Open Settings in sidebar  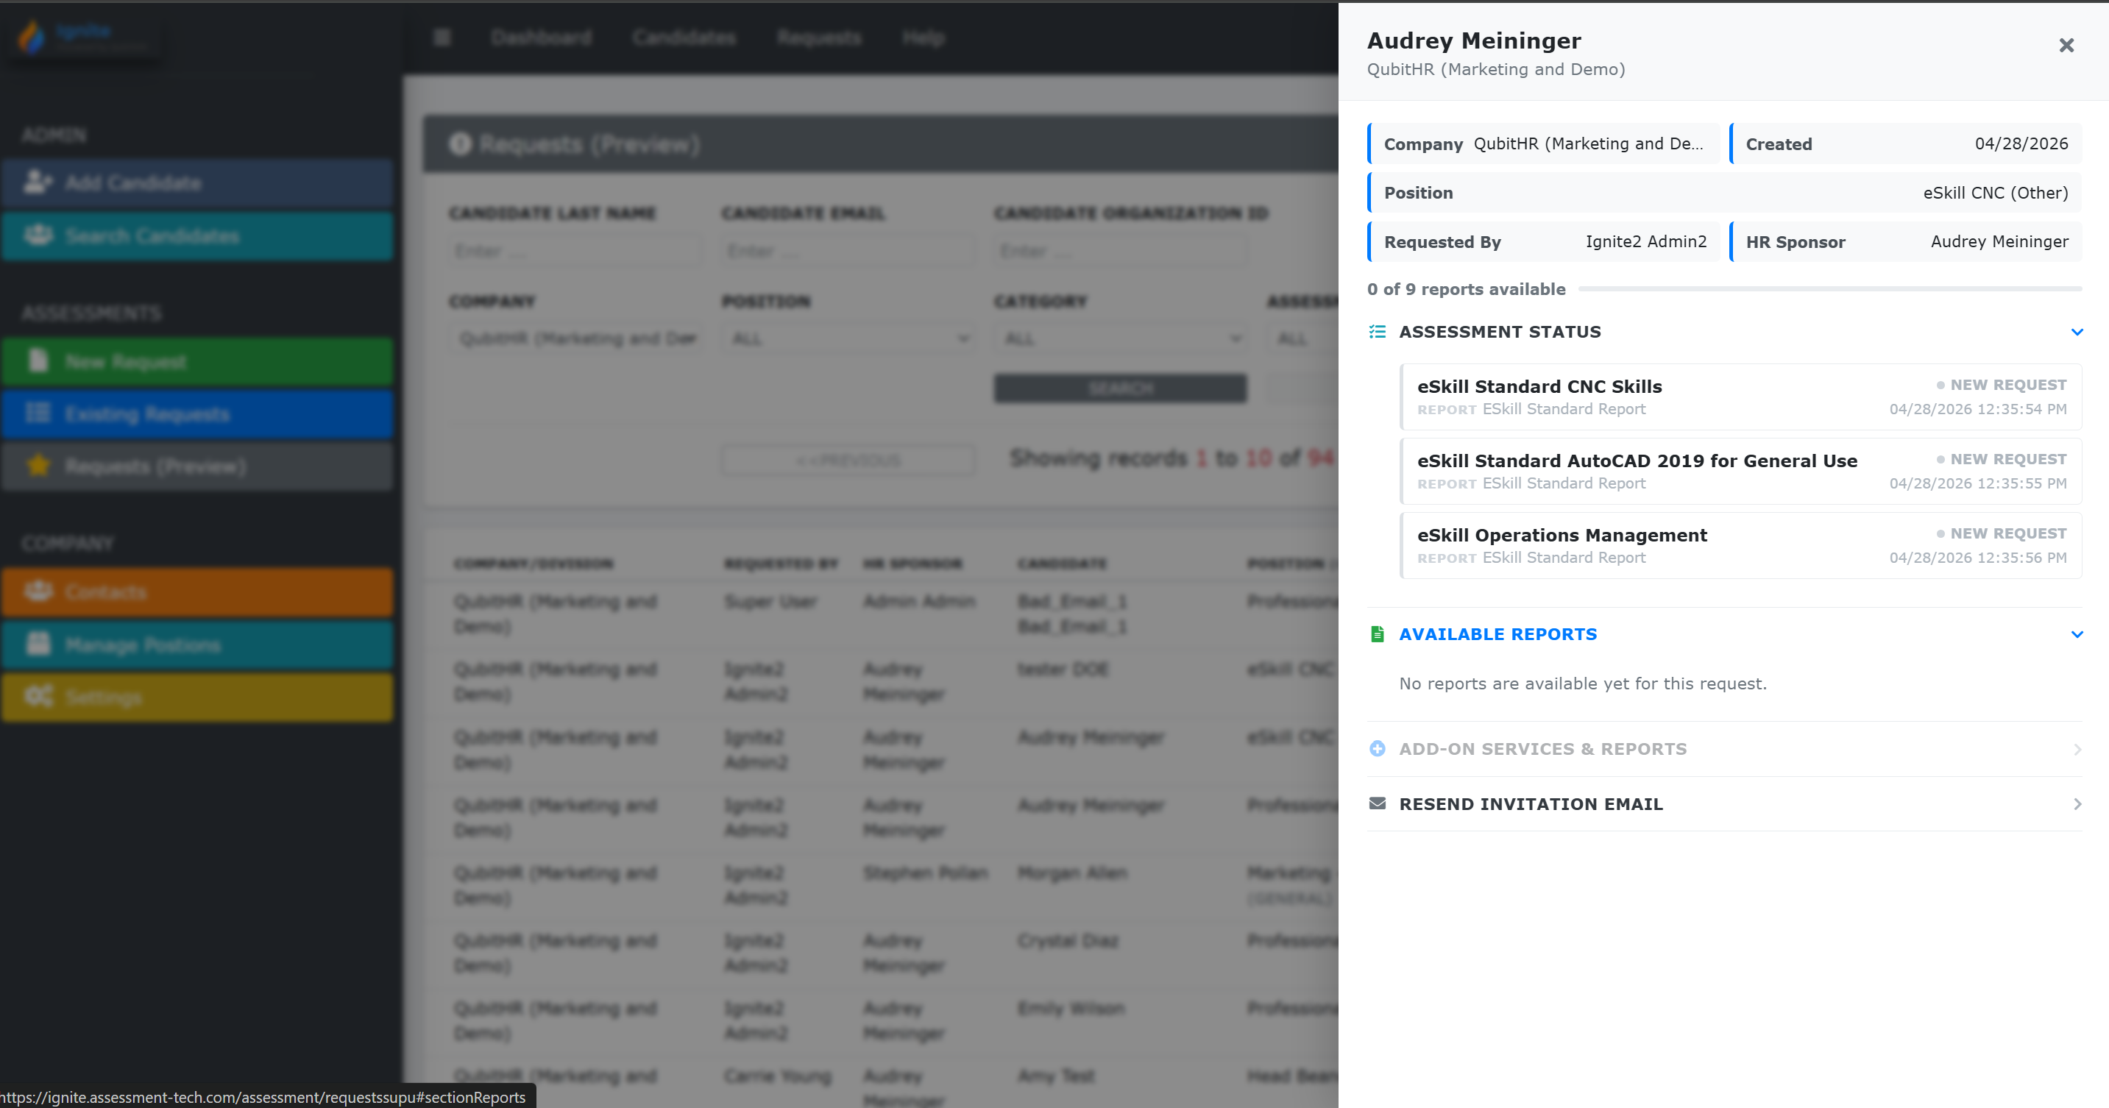click(x=197, y=697)
